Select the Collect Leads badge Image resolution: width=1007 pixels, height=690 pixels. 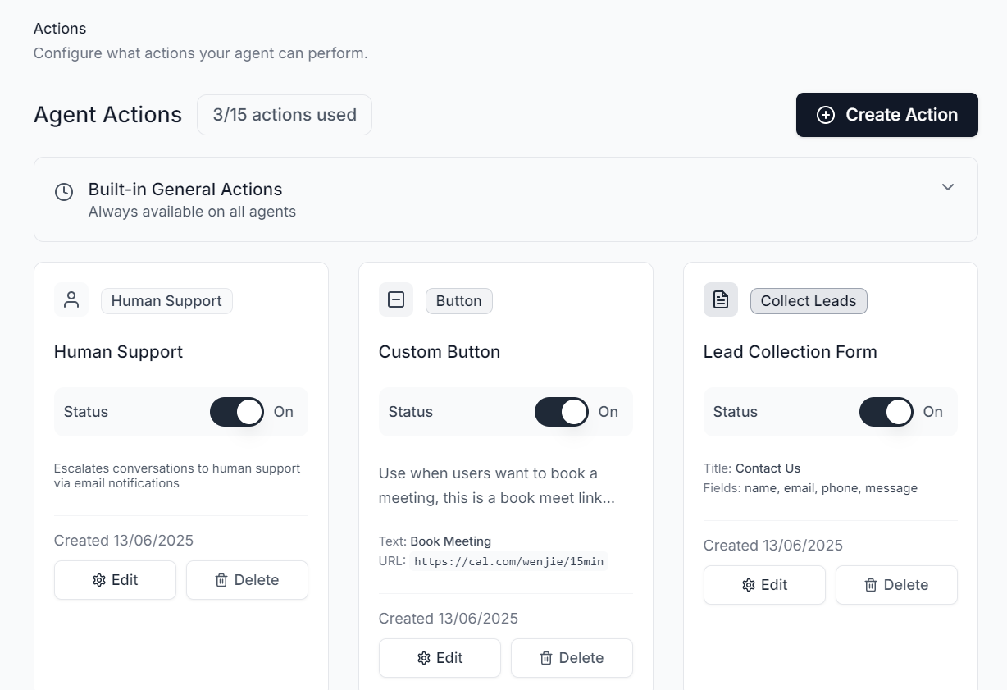[809, 301]
